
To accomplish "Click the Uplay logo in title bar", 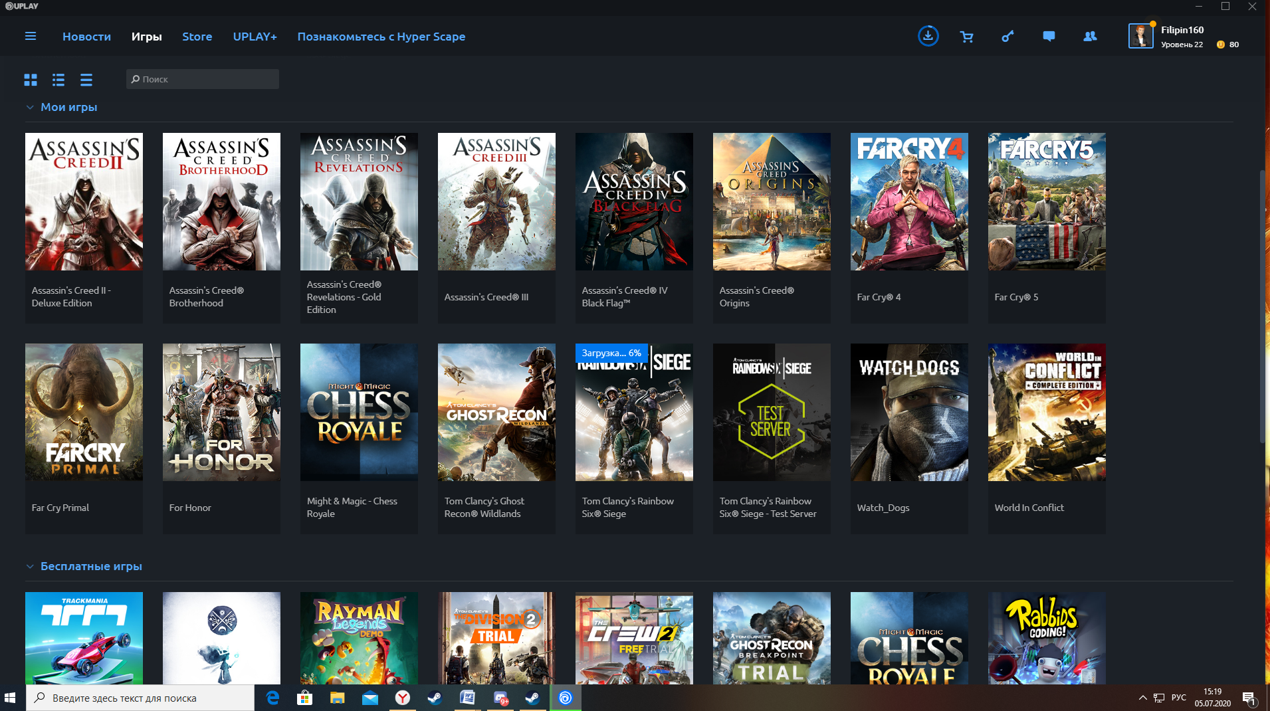I will (x=22, y=6).
